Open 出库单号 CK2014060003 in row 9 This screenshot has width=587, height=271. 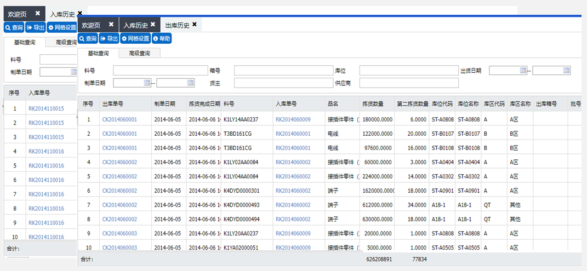pyautogui.click(x=119, y=233)
